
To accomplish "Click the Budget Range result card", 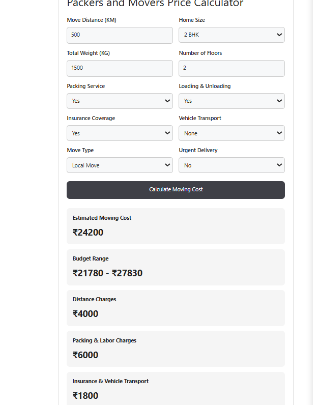I will pos(176,267).
